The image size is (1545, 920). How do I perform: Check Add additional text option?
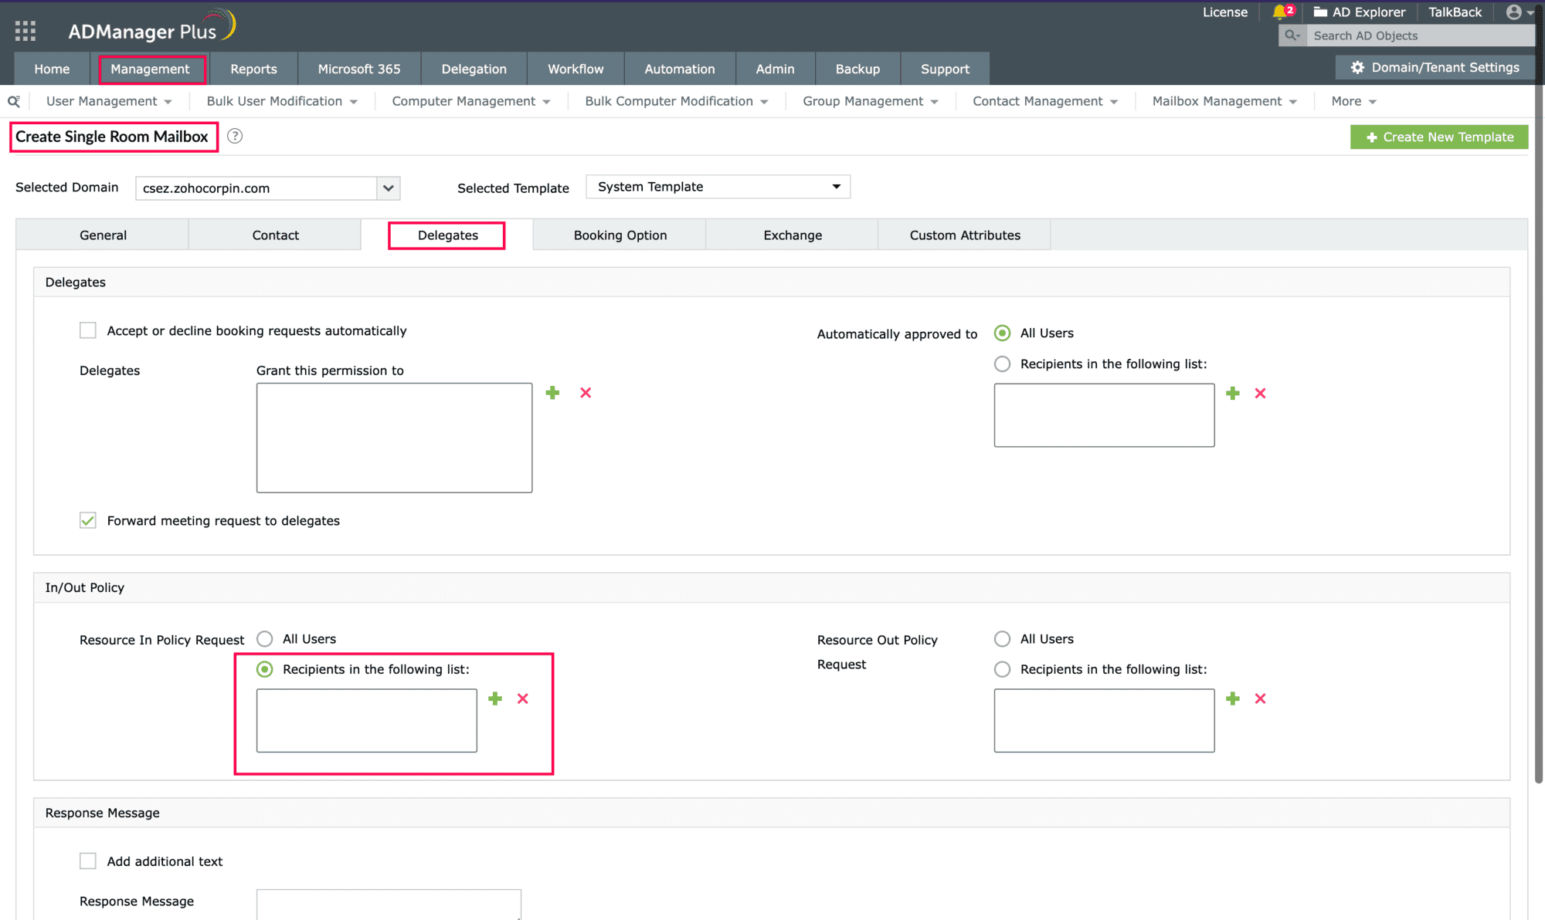(x=88, y=861)
